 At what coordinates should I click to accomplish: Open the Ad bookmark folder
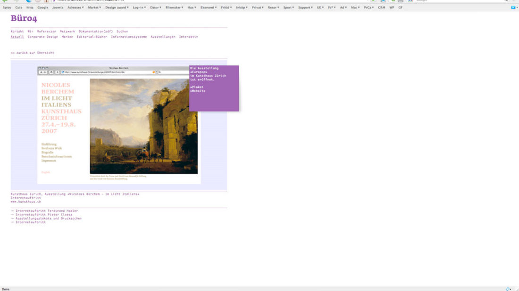pos(343,7)
